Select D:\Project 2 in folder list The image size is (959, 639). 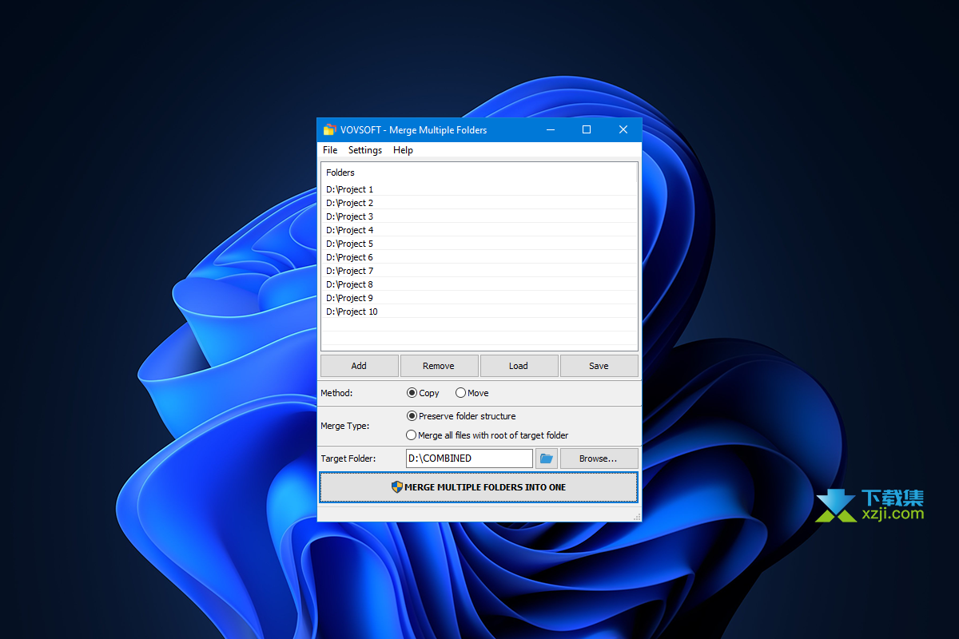[479, 203]
